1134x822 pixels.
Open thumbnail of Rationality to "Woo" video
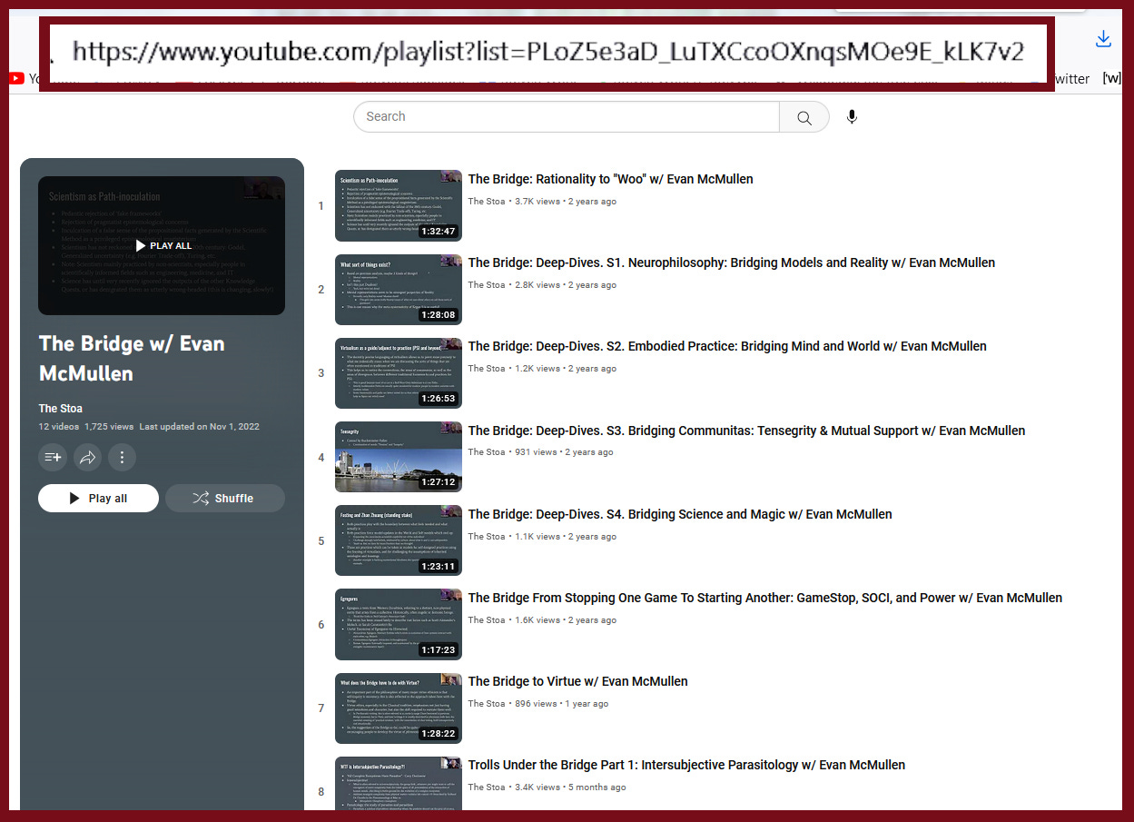click(399, 205)
